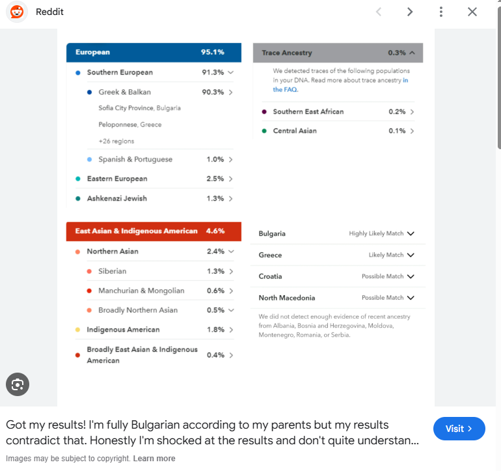Open the Indigenous American 1.8% details arrow

[x=231, y=330]
